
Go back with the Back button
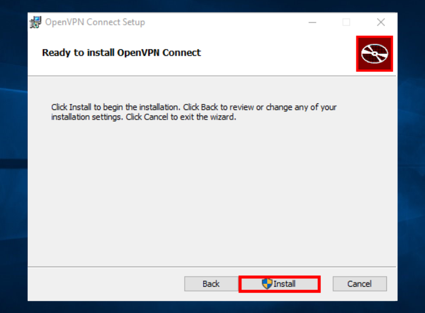pyautogui.click(x=211, y=284)
